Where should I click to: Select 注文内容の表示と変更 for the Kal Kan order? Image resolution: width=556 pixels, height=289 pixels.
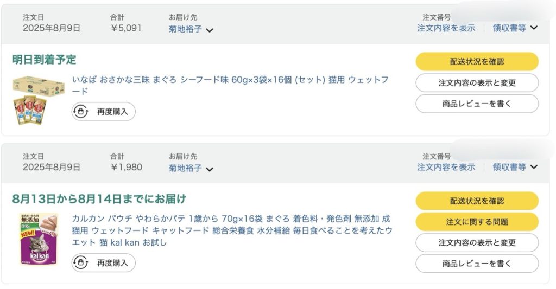477,243
